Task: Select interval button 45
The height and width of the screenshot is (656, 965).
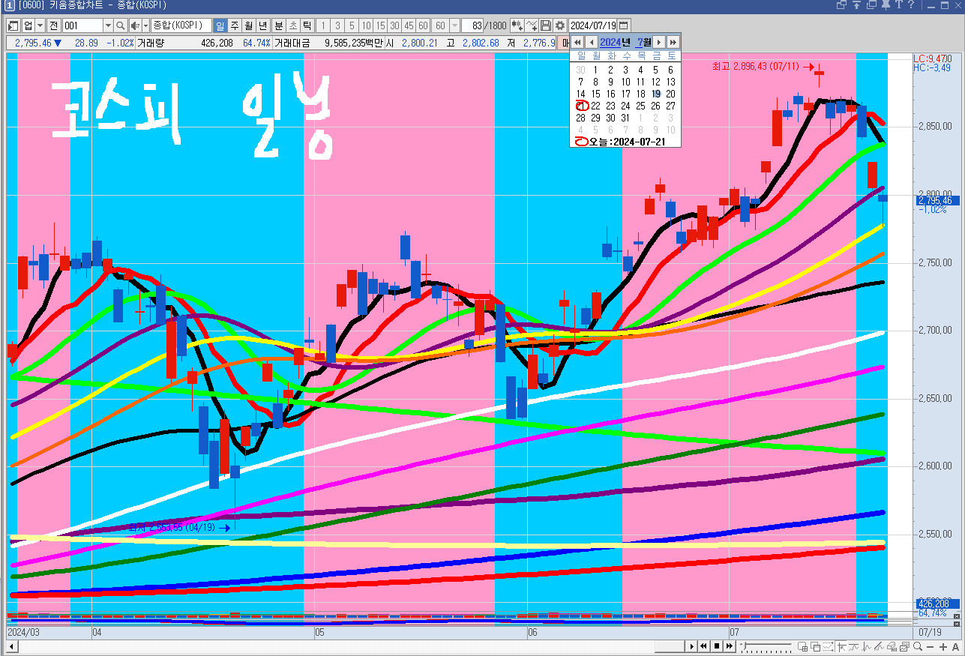Action: coord(409,25)
